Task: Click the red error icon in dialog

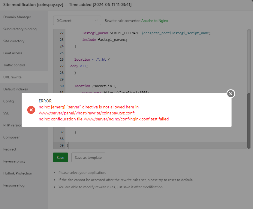Action: (31, 110)
